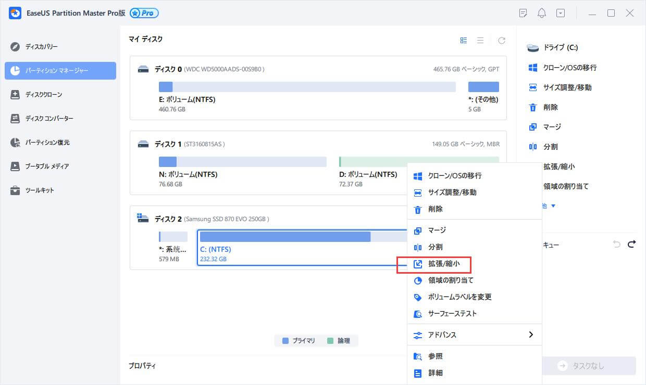The height and width of the screenshot is (385, 646).
Task: Click the 削除 trash icon in right panel
Action: pos(532,107)
